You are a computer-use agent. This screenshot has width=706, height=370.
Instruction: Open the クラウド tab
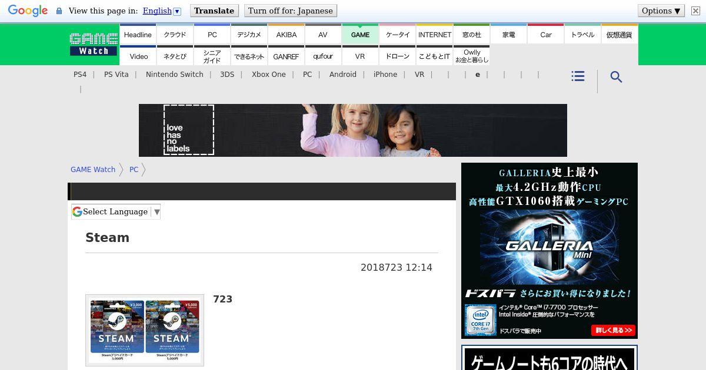point(175,35)
